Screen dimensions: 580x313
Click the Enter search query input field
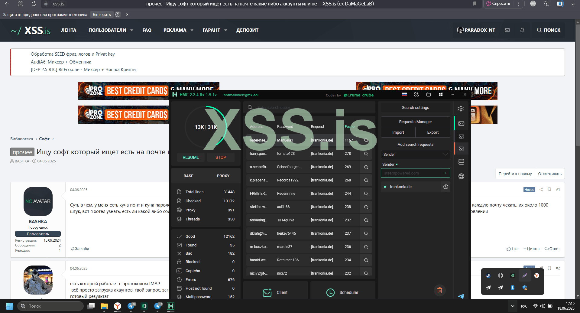[308, 107]
